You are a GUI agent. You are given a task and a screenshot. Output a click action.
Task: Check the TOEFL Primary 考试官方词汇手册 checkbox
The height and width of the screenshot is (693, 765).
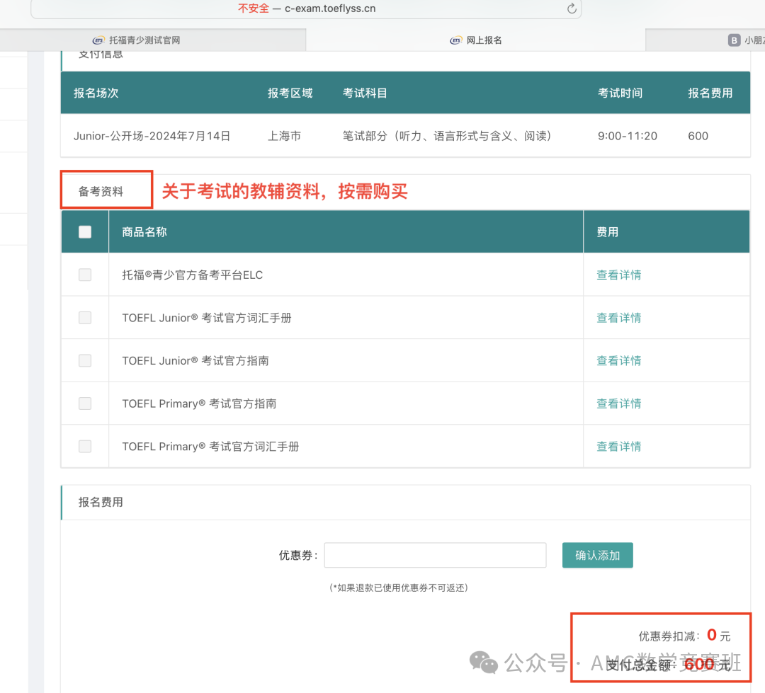(85, 446)
